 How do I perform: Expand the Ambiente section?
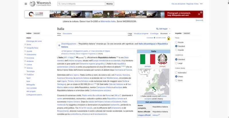click(x=25, y=61)
